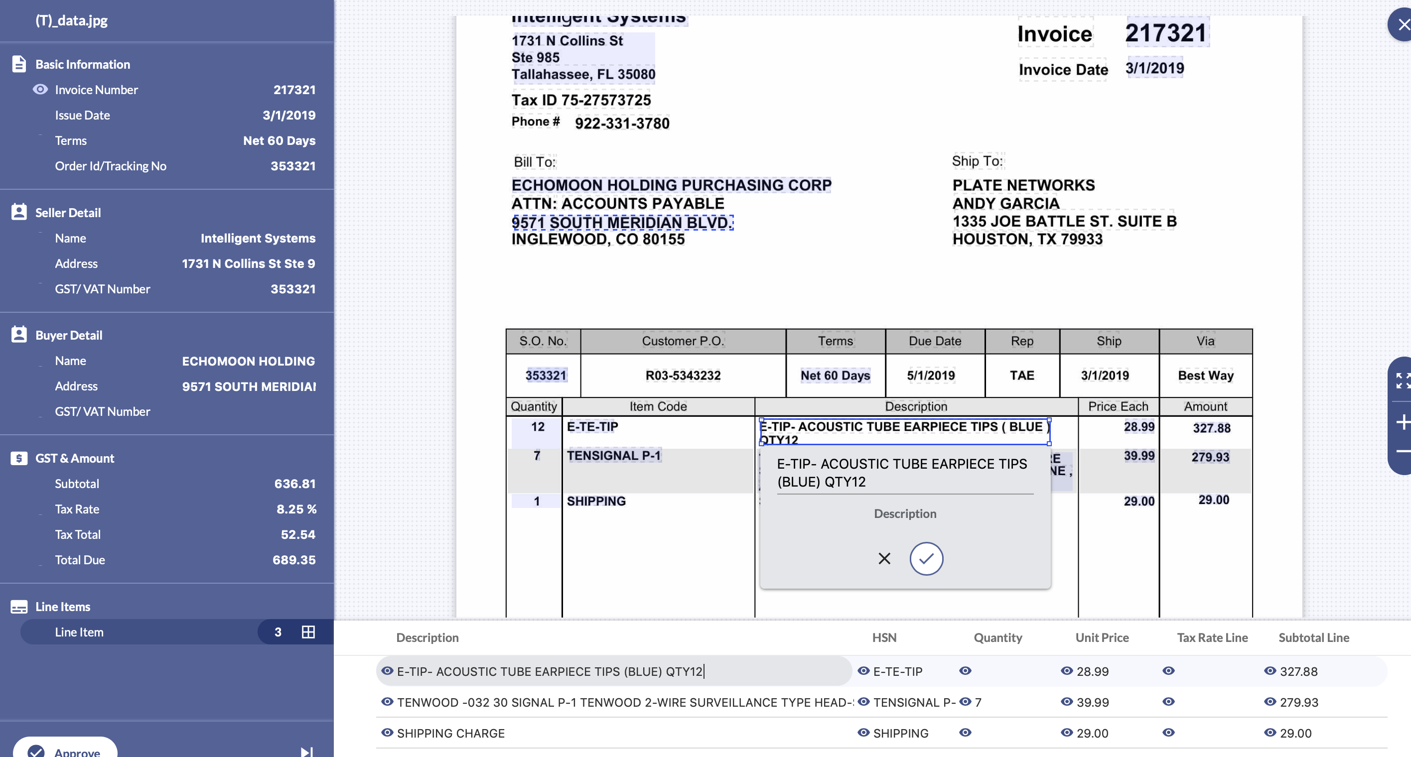Toggle eye beside subtotal 327.88
This screenshot has width=1411, height=757.
pos(1270,671)
